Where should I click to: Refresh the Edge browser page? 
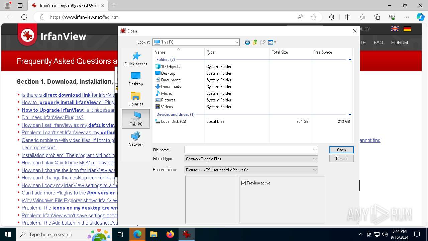pos(24,17)
